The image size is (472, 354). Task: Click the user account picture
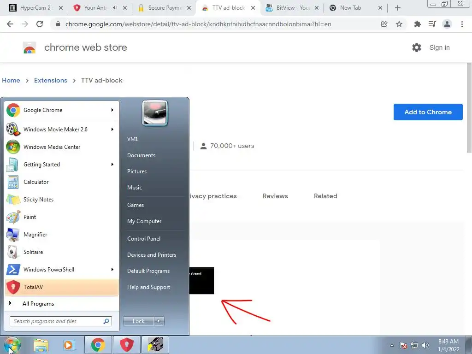(155, 113)
